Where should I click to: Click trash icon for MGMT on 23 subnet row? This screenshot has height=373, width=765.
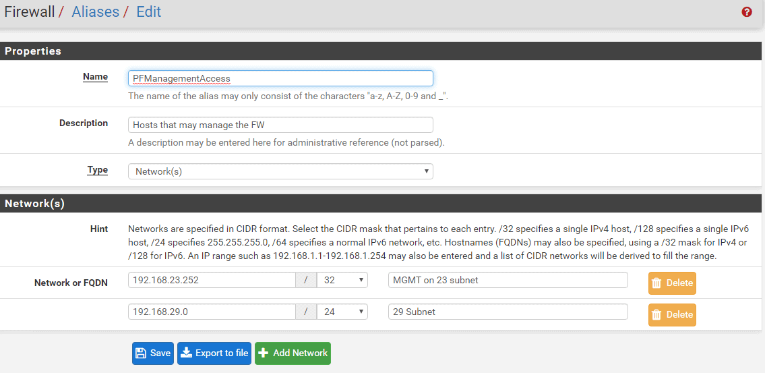click(x=656, y=283)
